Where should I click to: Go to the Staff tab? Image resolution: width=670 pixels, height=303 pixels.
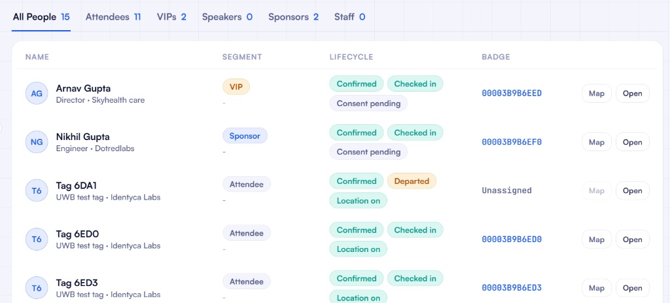[x=349, y=17]
